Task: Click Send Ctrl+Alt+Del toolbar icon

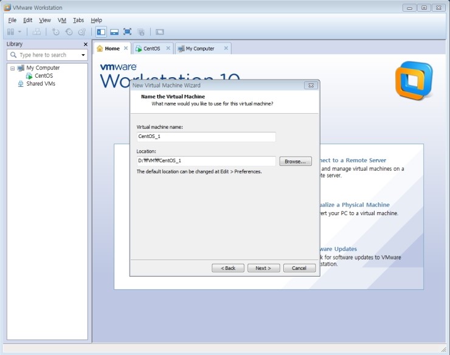Action: [x=36, y=32]
